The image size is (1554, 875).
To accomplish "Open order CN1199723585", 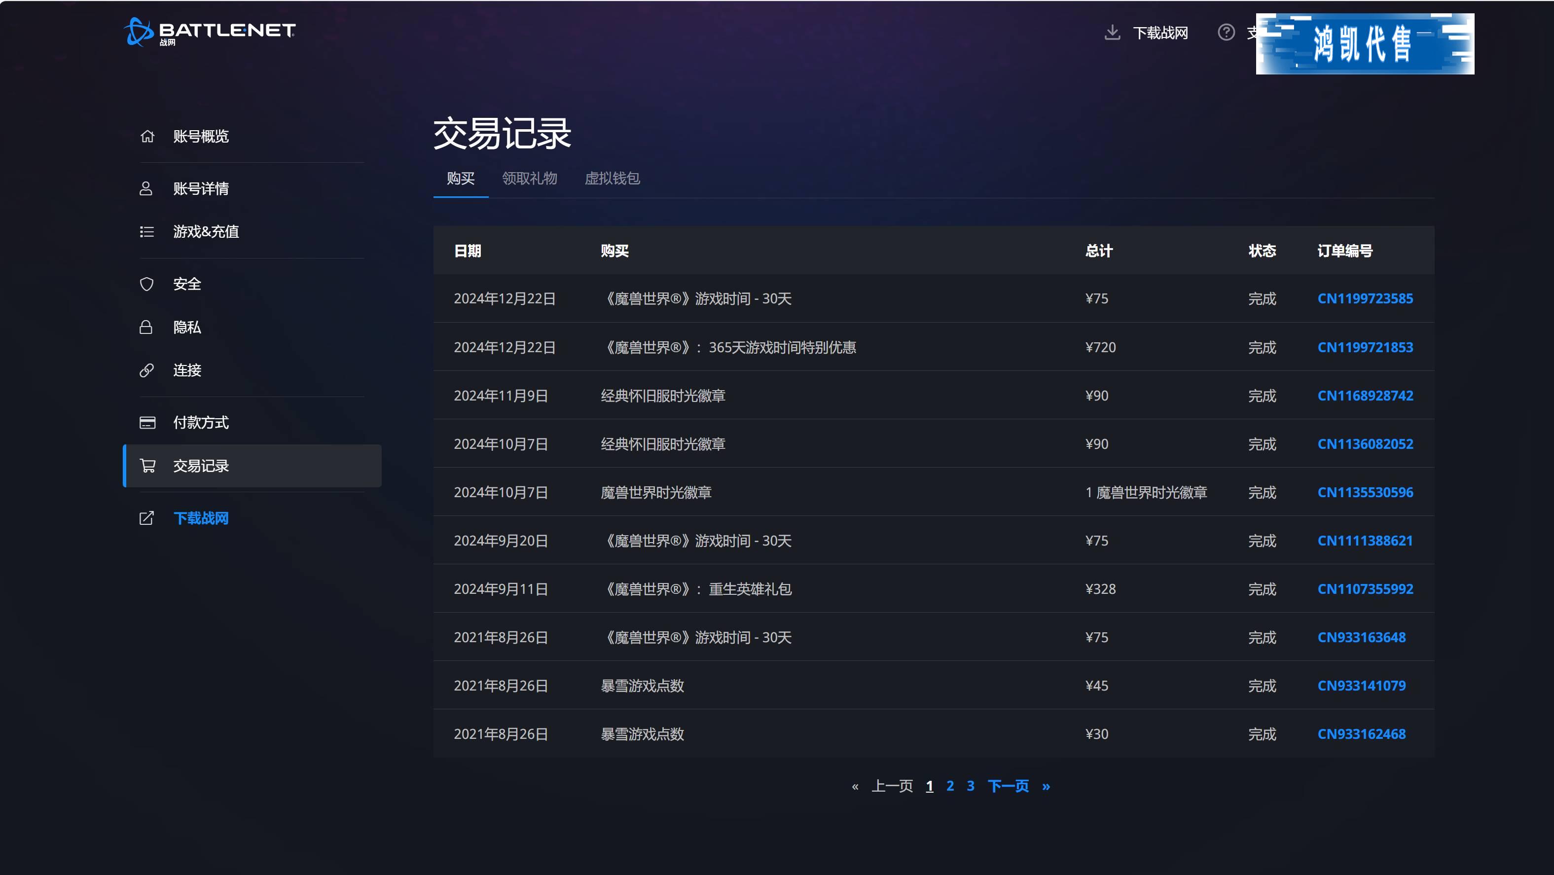I will coord(1365,298).
